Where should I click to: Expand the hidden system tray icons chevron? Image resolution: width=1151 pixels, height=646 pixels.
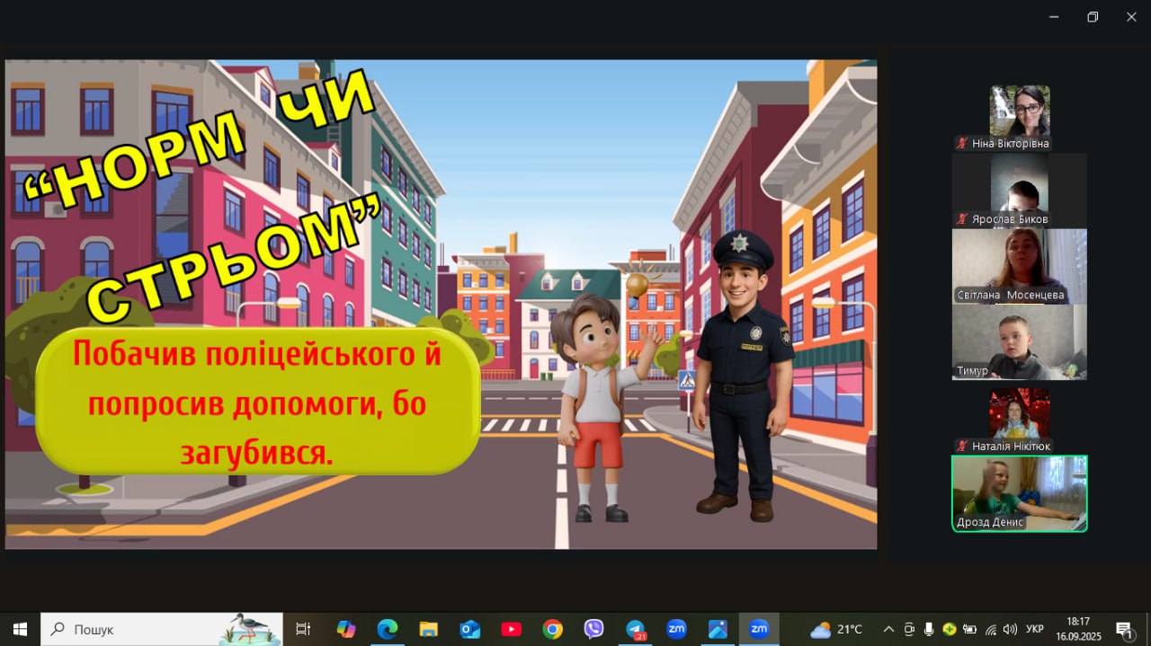888,629
